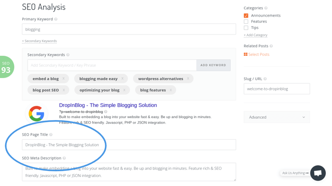The height and width of the screenshot is (186, 332).
Task: Click the SEO Analysis heading
Action: tap(44, 7)
